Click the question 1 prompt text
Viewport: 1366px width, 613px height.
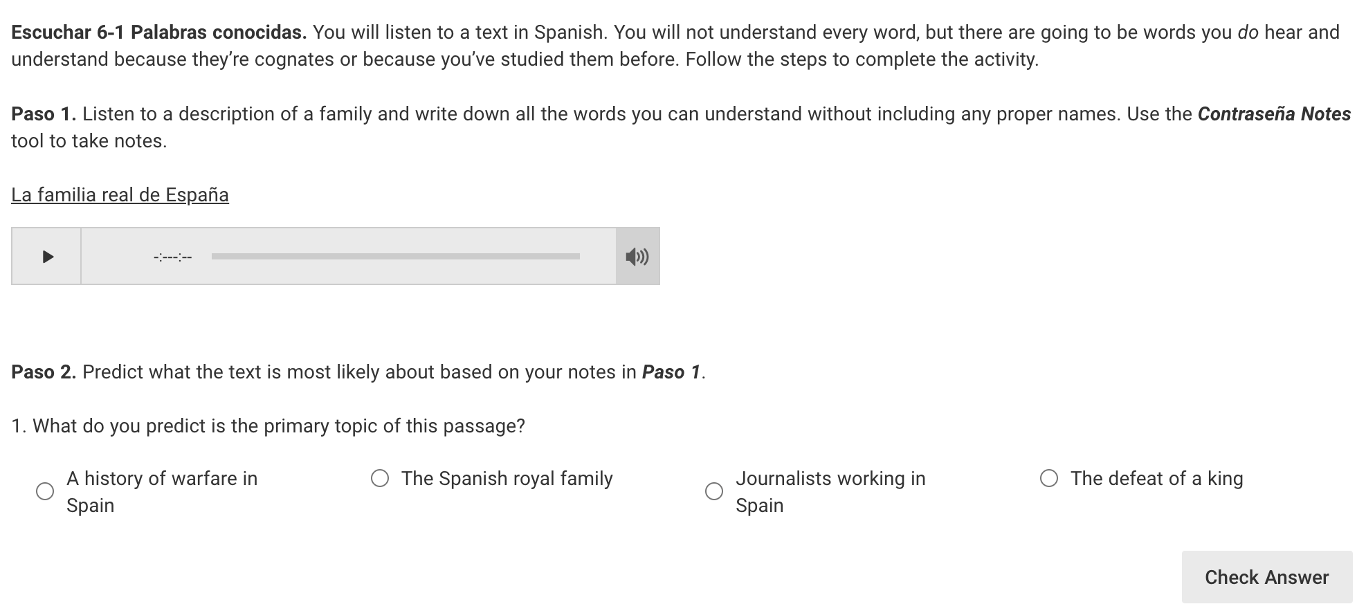tap(268, 426)
